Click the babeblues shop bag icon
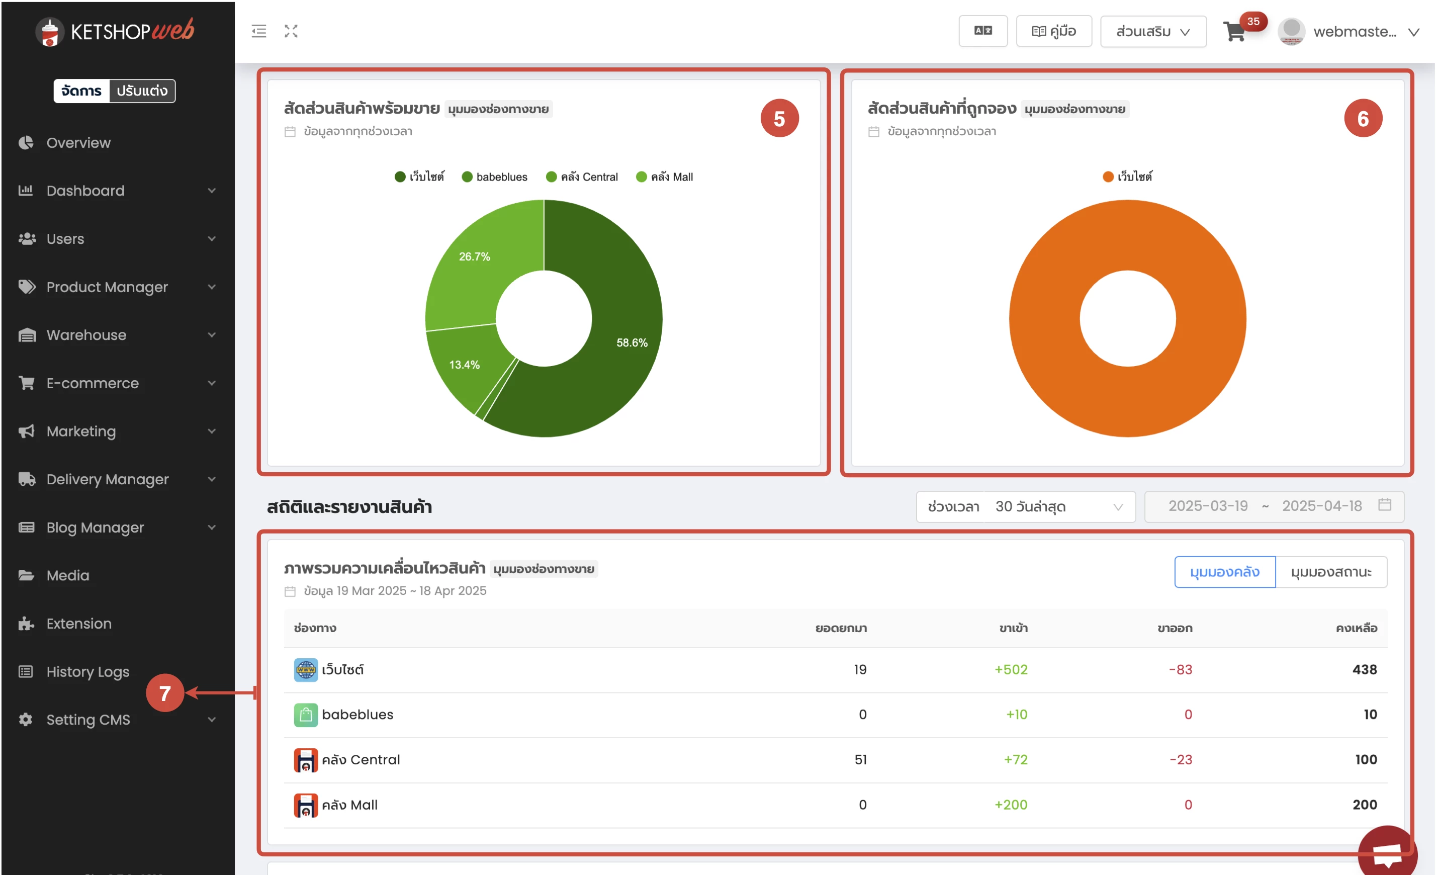Viewport: 1439px width, 875px height. click(305, 715)
